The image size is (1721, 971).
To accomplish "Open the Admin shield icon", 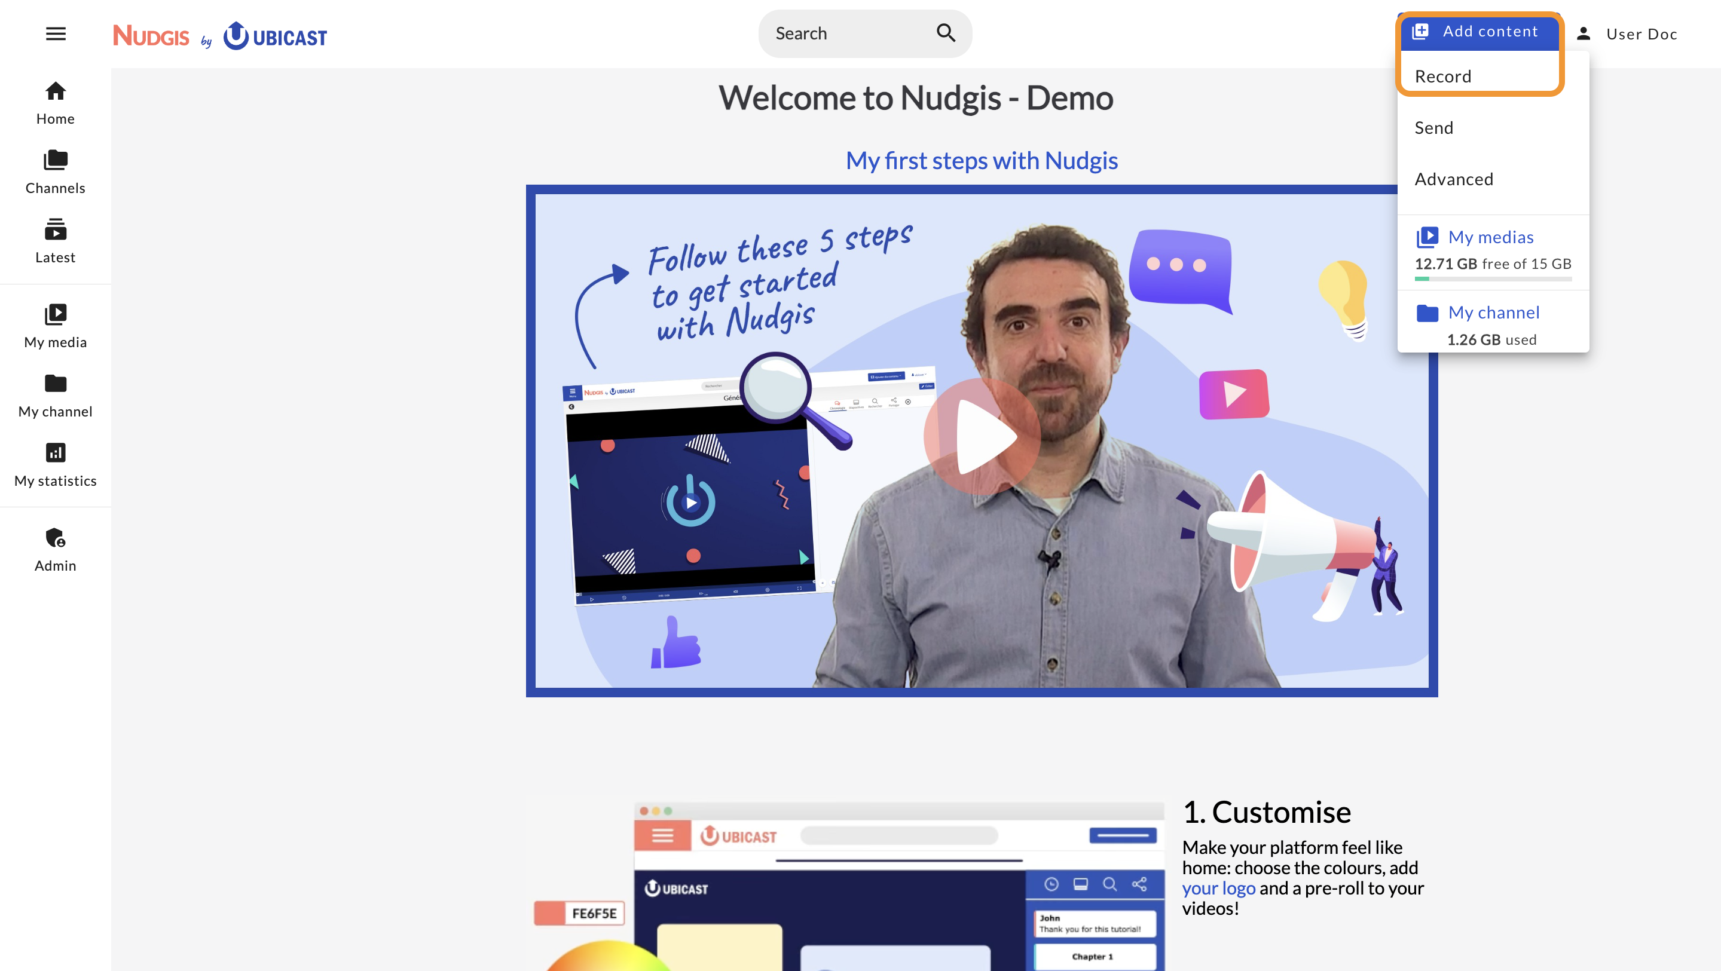I will [56, 538].
